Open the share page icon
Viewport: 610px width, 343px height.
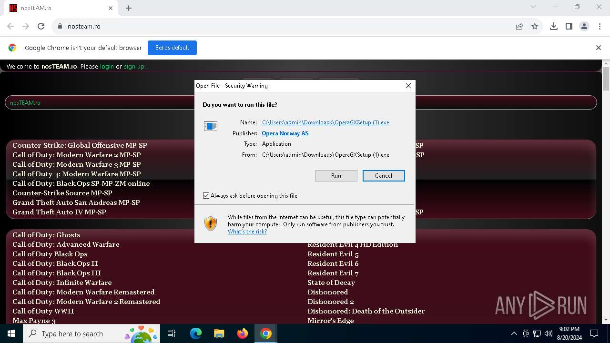(x=519, y=26)
